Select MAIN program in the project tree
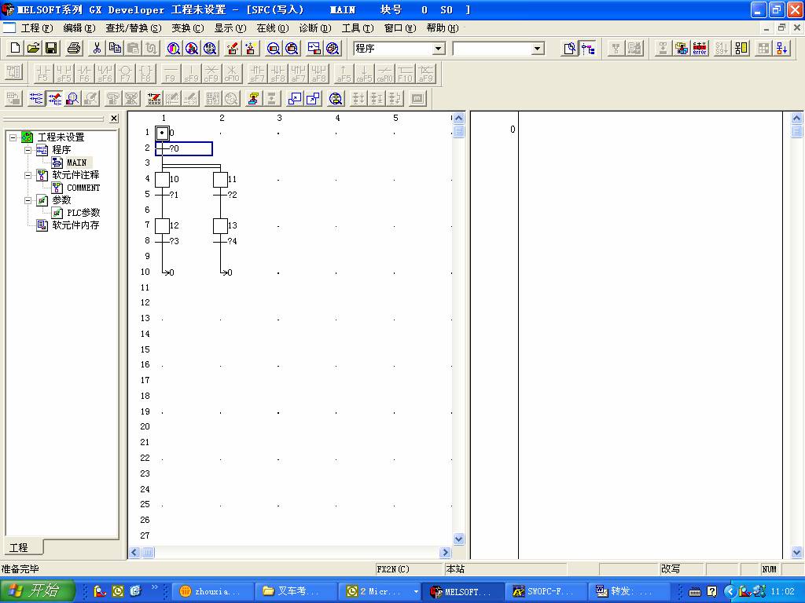Viewport: 805px width, 603px height. click(76, 163)
